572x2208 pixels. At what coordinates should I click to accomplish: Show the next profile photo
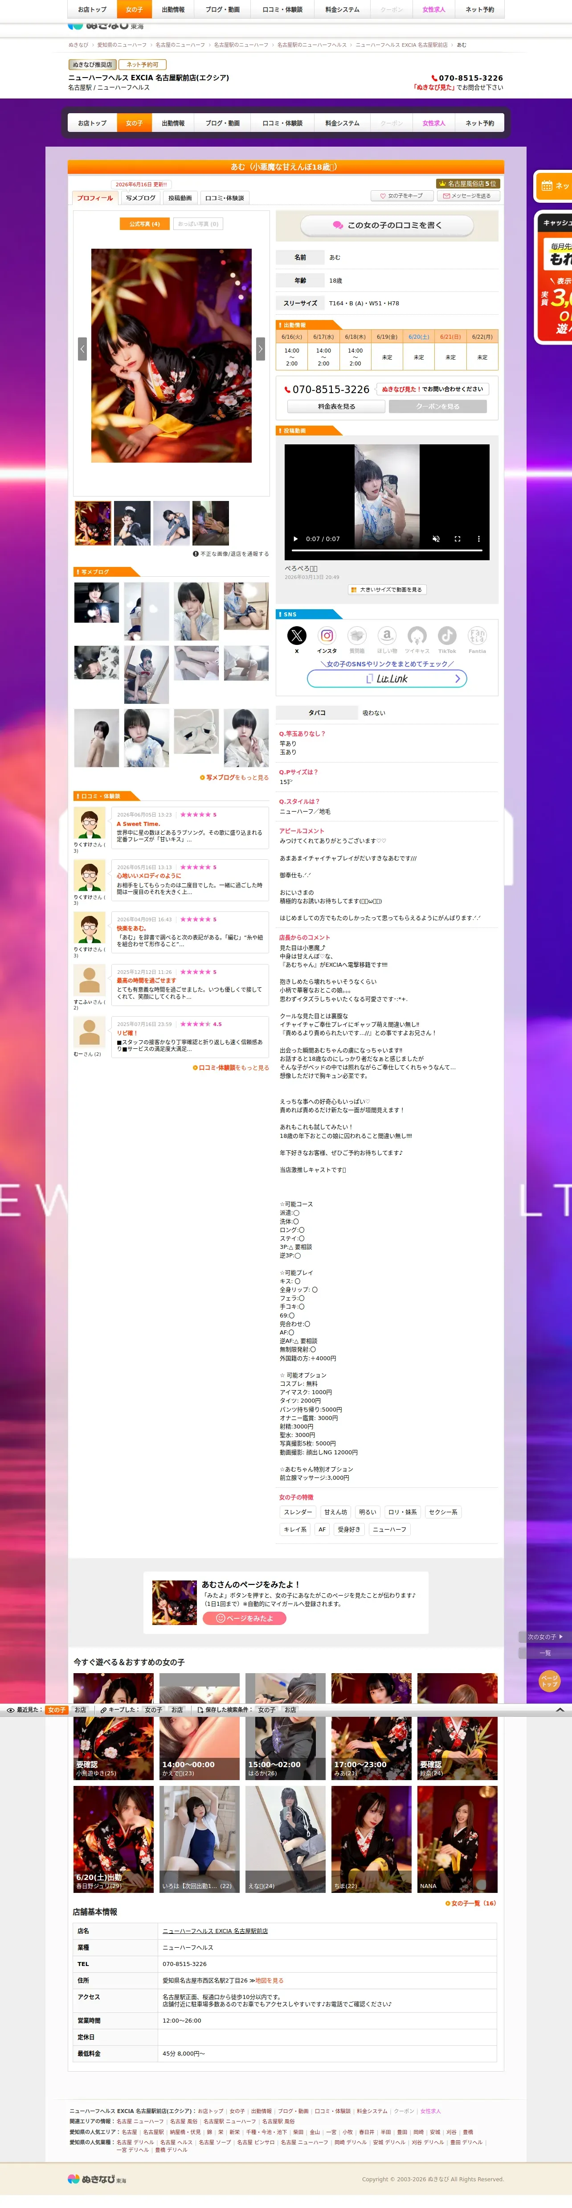click(x=260, y=348)
